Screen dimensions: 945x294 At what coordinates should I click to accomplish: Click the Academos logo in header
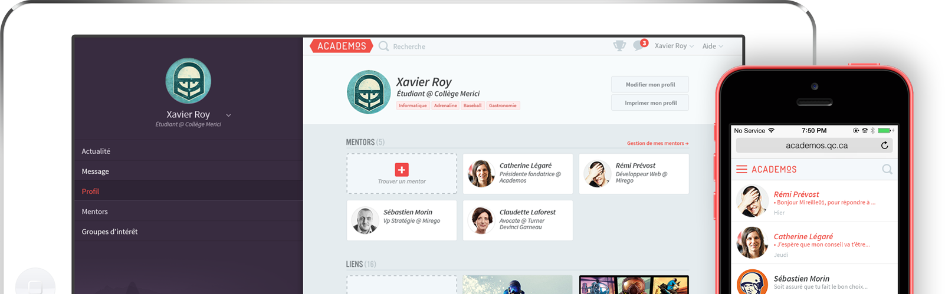[341, 46]
